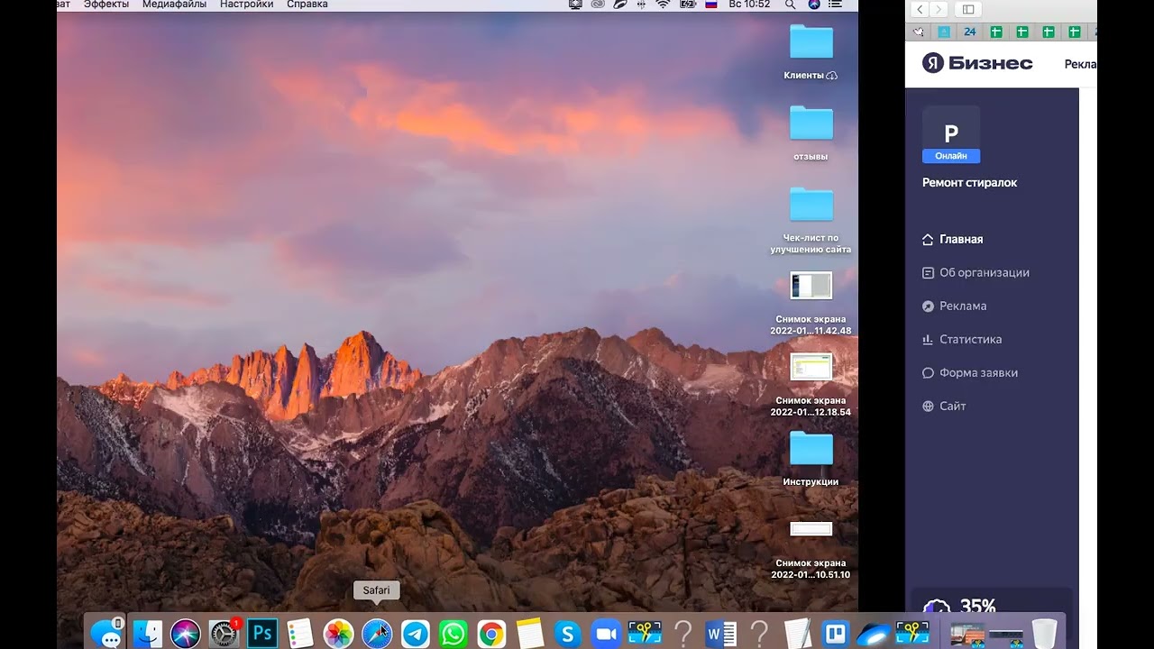Open Google Chrome from the dock
1154x649 pixels.
pyautogui.click(x=491, y=634)
